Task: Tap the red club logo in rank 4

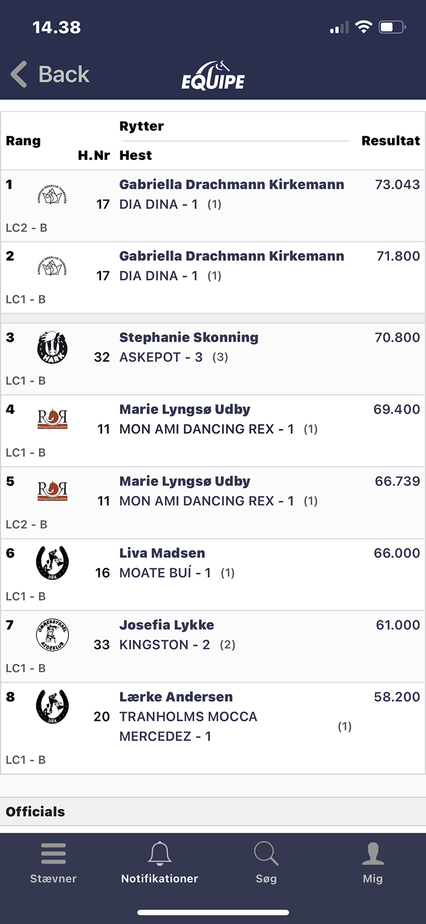Action: pos(52,419)
